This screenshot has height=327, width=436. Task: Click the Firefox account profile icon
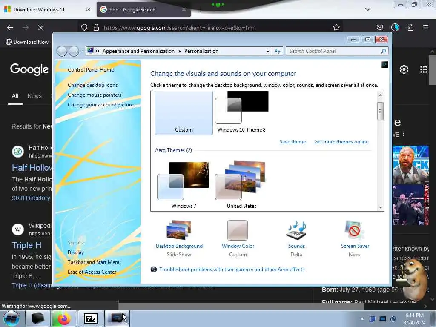click(x=395, y=27)
